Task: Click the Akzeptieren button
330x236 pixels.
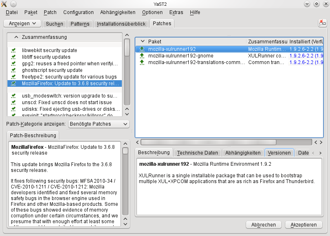Action: [x=304, y=224]
